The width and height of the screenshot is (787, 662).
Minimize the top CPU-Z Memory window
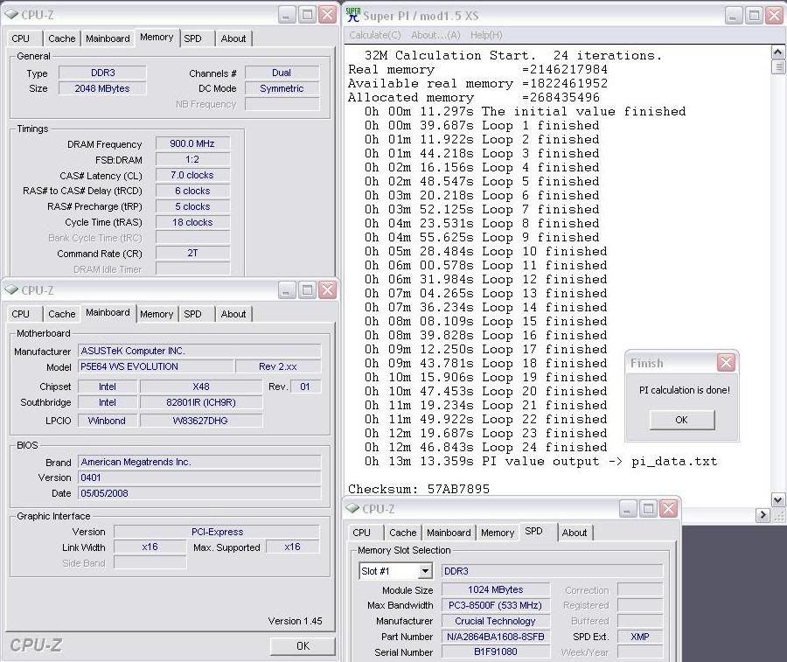[x=286, y=15]
